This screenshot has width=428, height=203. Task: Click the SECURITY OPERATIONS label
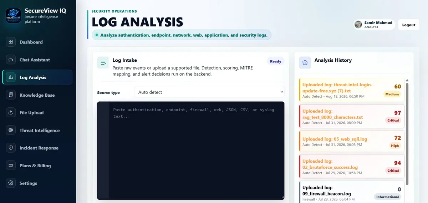(x=114, y=11)
